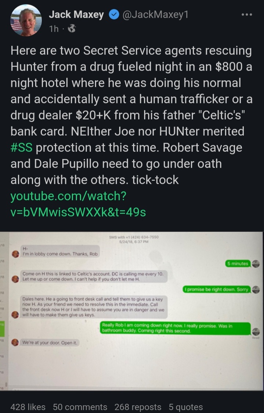Open the three-dot post options menu

pyautogui.click(x=247, y=15)
